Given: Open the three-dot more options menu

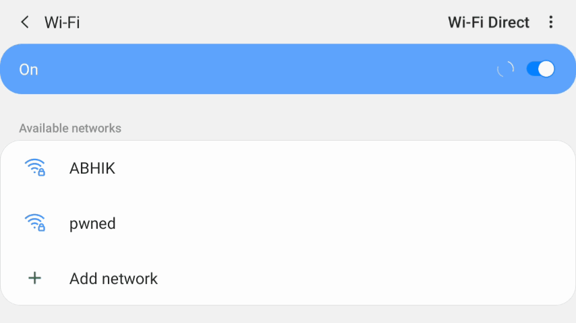Looking at the screenshot, I should point(551,22).
